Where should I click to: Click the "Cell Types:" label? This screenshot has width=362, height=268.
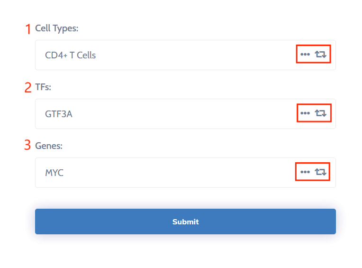pyautogui.click(x=57, y=28)
